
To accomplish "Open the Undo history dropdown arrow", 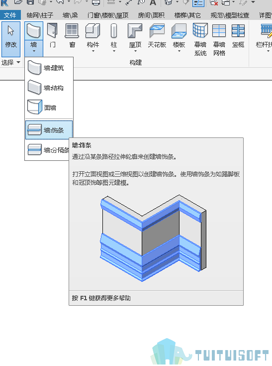I will click(x=69, y=2).
